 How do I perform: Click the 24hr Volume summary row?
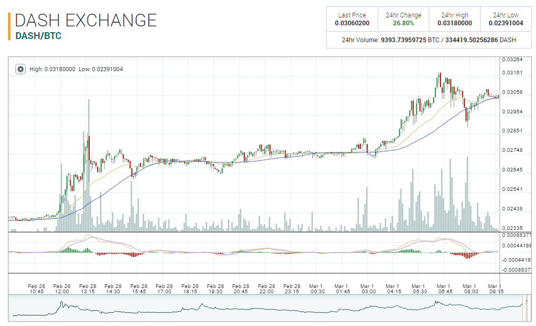pos(428,40)
